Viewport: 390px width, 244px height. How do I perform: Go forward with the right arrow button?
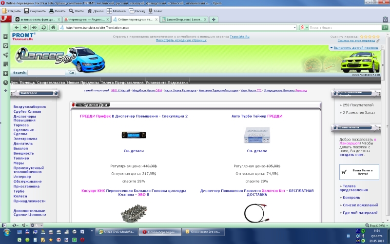tap(25, 27)
